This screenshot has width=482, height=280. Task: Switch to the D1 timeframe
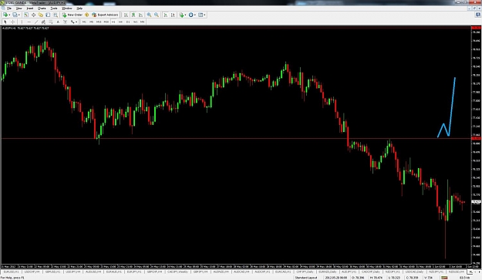128,22
